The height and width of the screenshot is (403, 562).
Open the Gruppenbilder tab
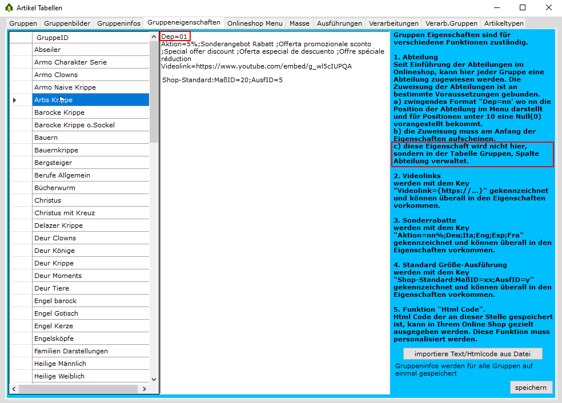(x=67, y=23)
